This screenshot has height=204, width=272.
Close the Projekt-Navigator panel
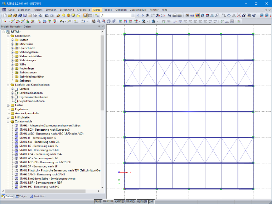103,26
